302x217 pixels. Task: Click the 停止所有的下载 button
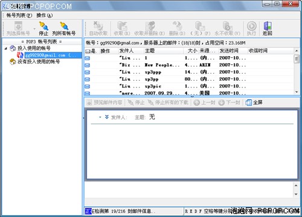(x=168, y=102)
